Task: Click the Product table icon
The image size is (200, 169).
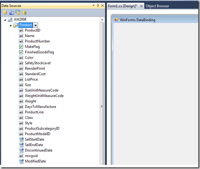Action: pyautogui.click(x=15, y=25)
